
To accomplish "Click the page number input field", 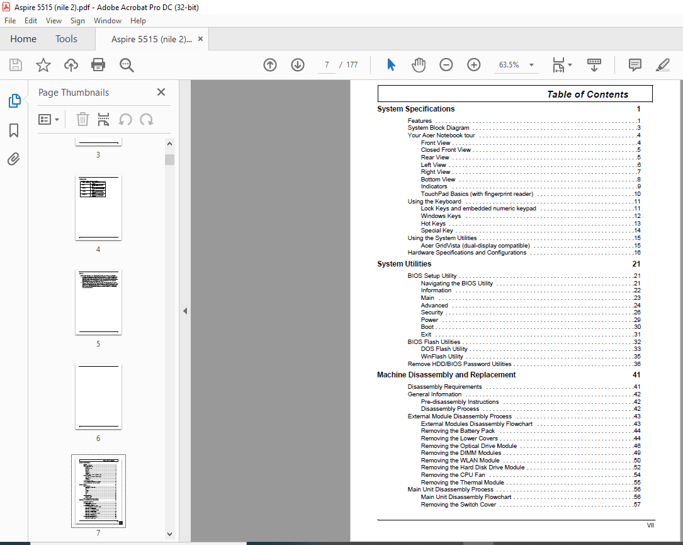I will pos(327,65).
